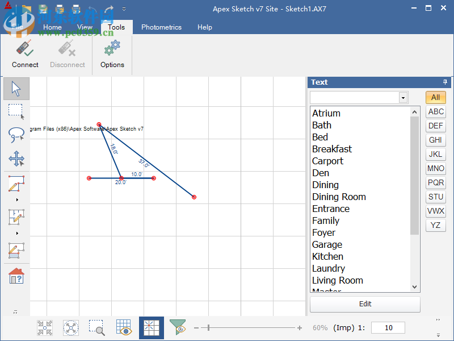This screenshot has height=341, width=454.
Task: Click the 37.0' dimension label
Action: pos(144,163)
